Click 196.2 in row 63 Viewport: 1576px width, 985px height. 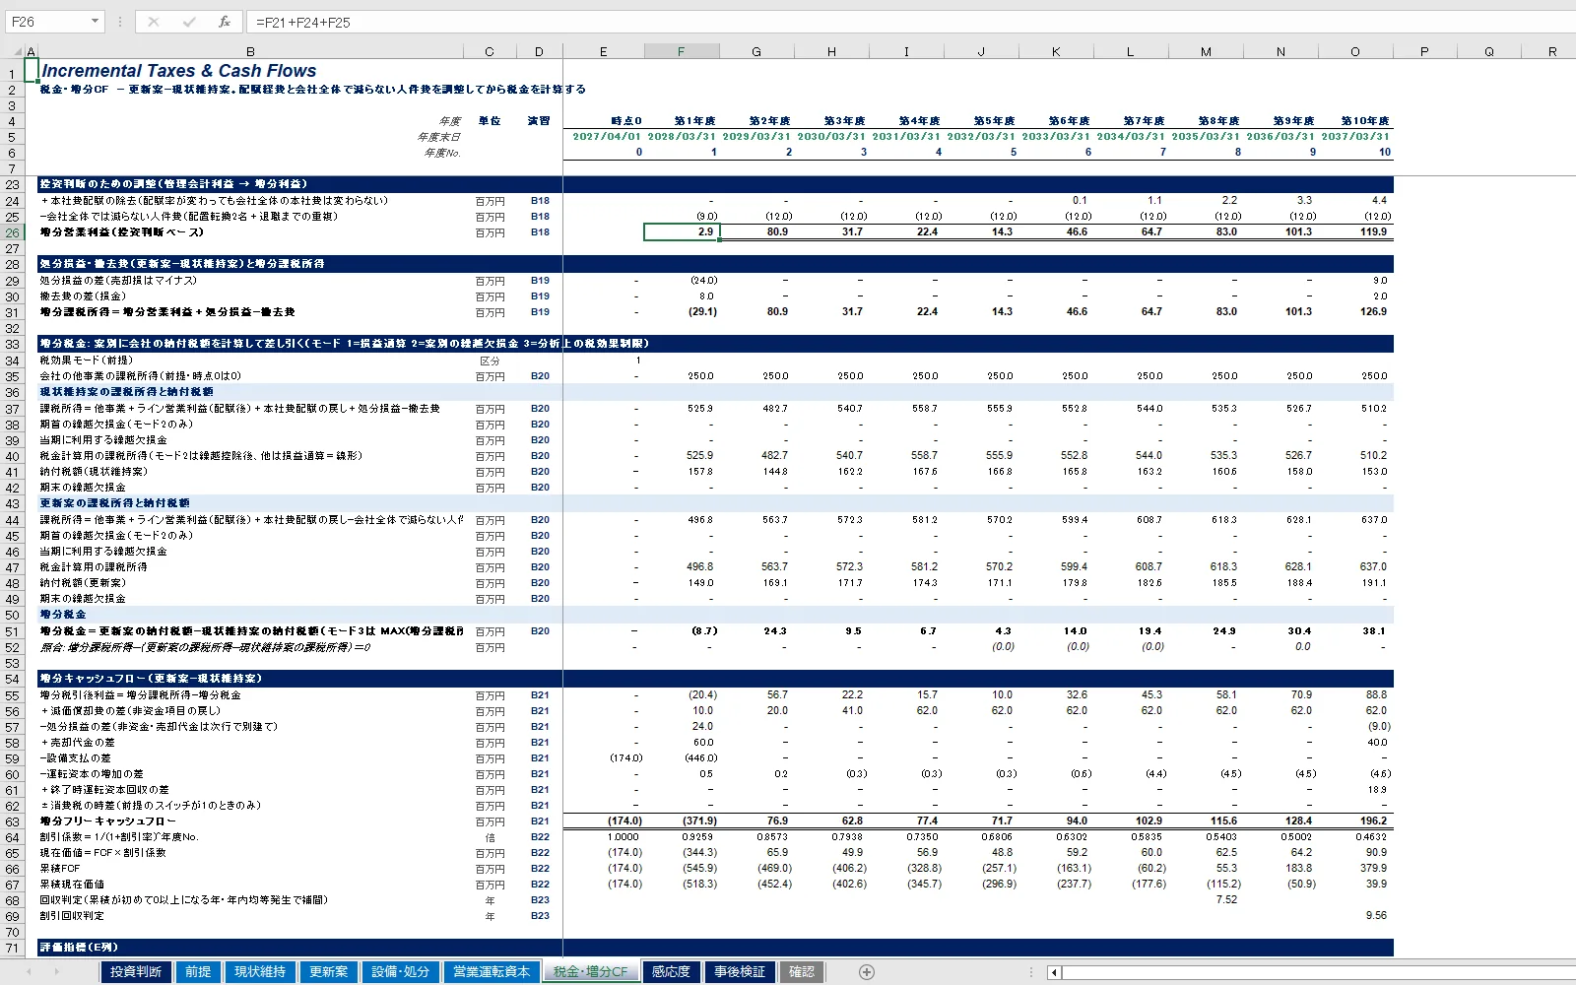[x=1355, y=821]
